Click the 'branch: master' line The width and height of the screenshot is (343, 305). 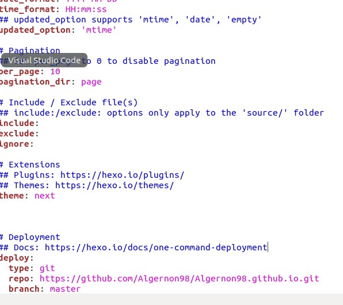pos(45,289)
